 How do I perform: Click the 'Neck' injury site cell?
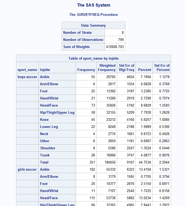(44, 134)
